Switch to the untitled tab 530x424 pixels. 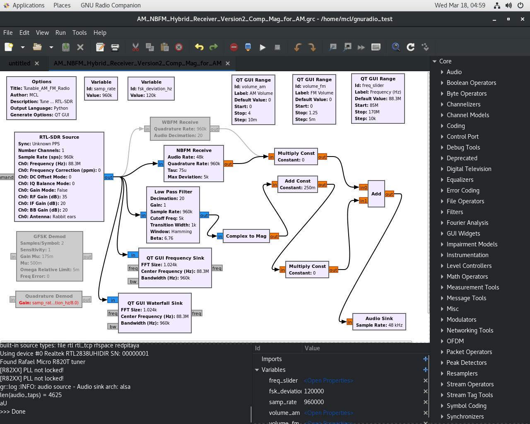(19, 63)
